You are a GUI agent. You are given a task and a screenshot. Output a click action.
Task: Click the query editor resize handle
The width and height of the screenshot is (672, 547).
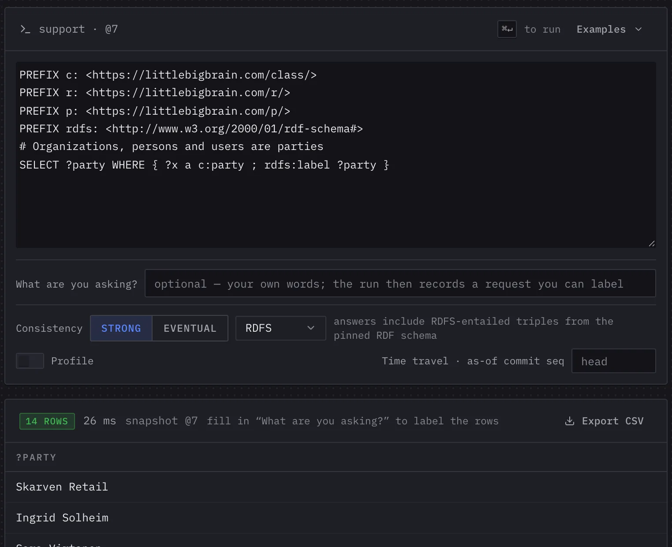tap(652, 244)
